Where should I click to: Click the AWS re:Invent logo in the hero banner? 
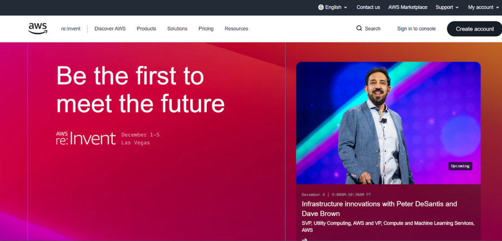(86, 138)
